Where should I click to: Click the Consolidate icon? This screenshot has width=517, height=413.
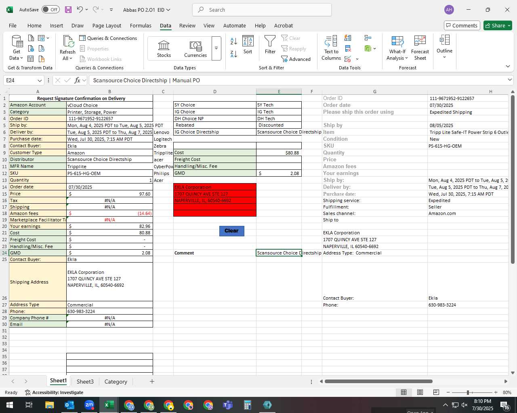368,38
